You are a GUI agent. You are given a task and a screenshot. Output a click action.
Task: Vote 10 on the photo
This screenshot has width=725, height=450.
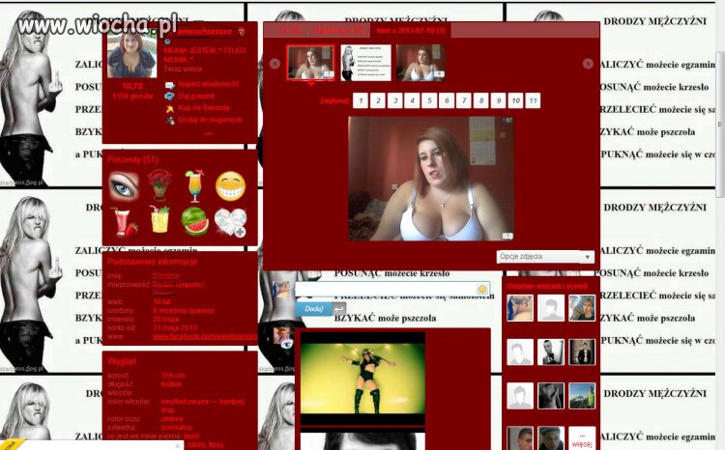515,100
